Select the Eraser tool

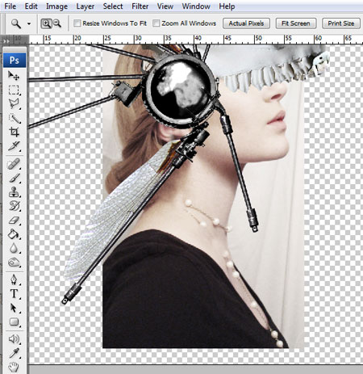coord(14,221)
